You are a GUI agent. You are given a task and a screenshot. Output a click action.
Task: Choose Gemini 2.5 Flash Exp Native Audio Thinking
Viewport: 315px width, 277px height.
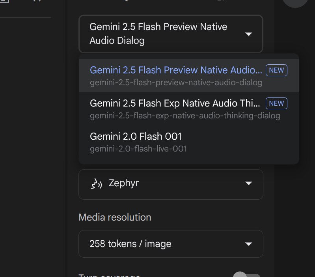175,103
